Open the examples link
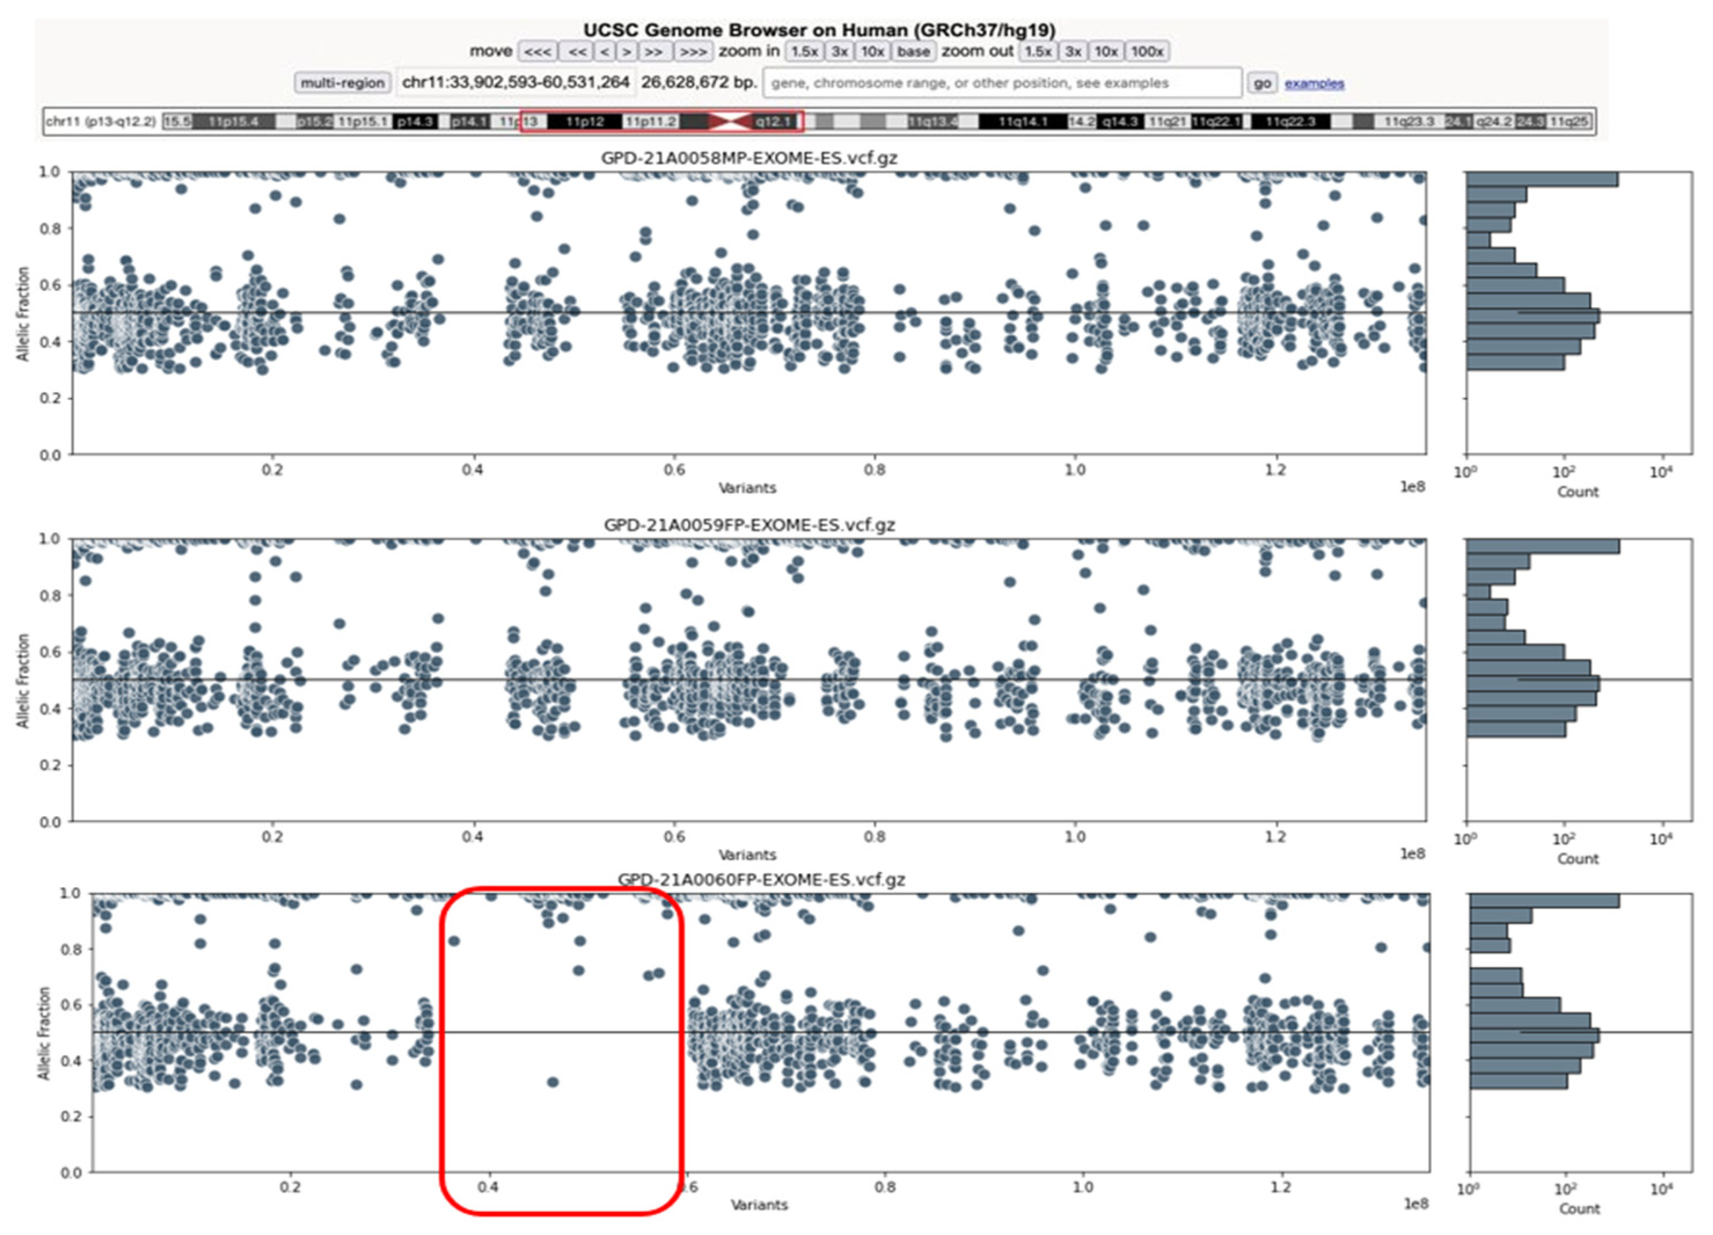Screen dimensions: 1713x1235 click(x=1314, y=83)
